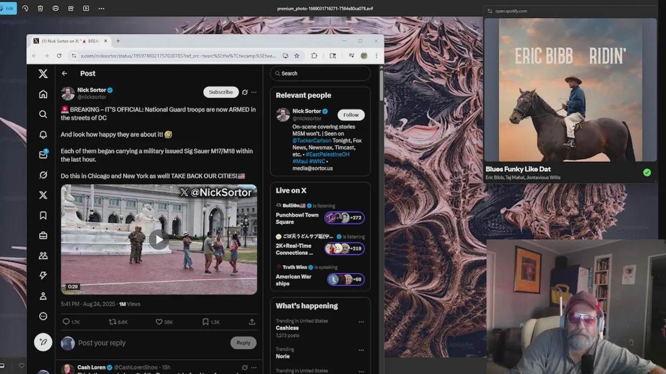Go to X Home

pyautogui.click(x=43, y=94)
